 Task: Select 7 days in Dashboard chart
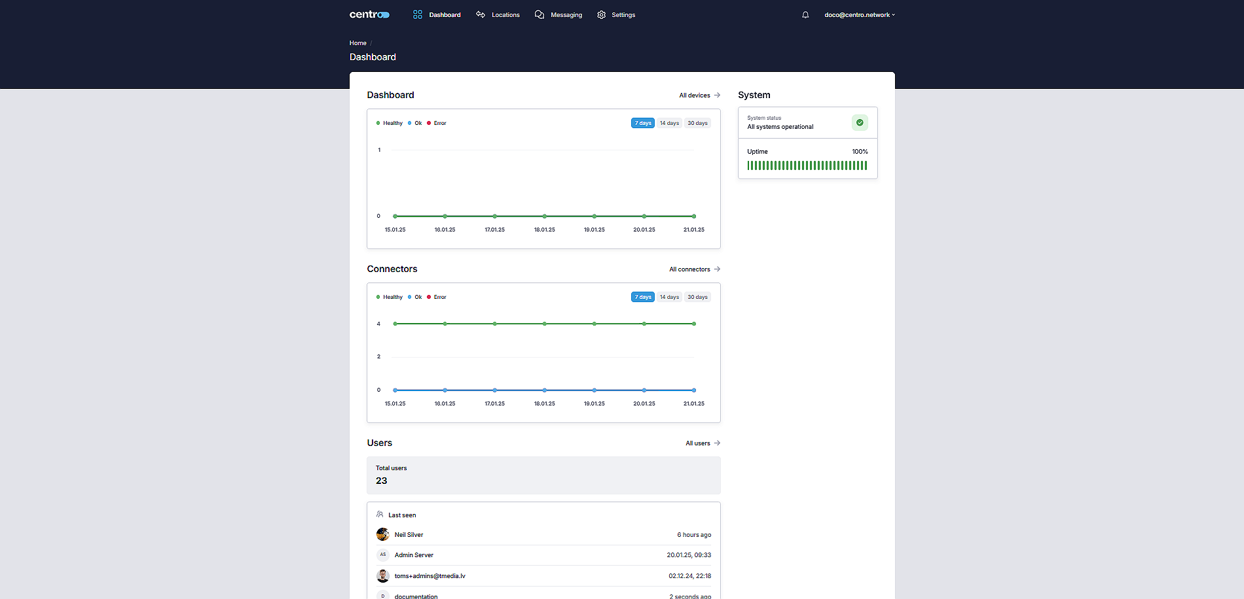tap(643, 123)
